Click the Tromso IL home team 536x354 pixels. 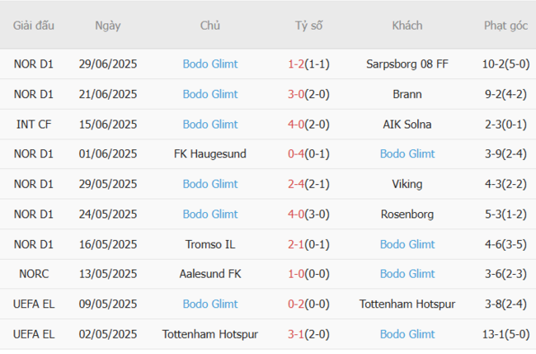(x=210, y=244)
